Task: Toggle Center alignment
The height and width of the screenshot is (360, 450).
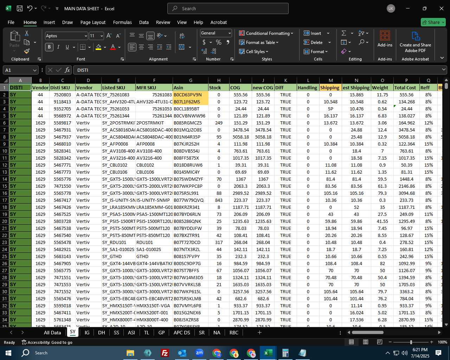Action: point(141,47)
